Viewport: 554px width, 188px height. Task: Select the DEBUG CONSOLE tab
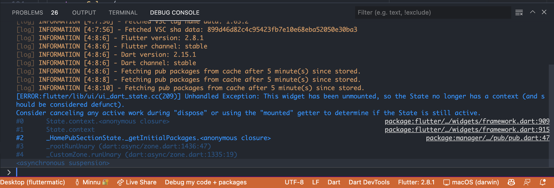174,12
